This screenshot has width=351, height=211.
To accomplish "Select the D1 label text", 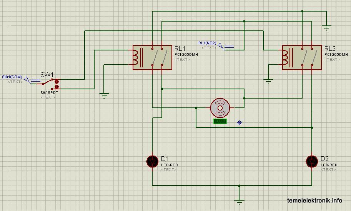I will (x=165, y=159).
